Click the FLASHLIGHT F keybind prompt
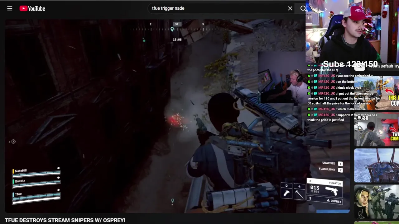 click(331, 170)
